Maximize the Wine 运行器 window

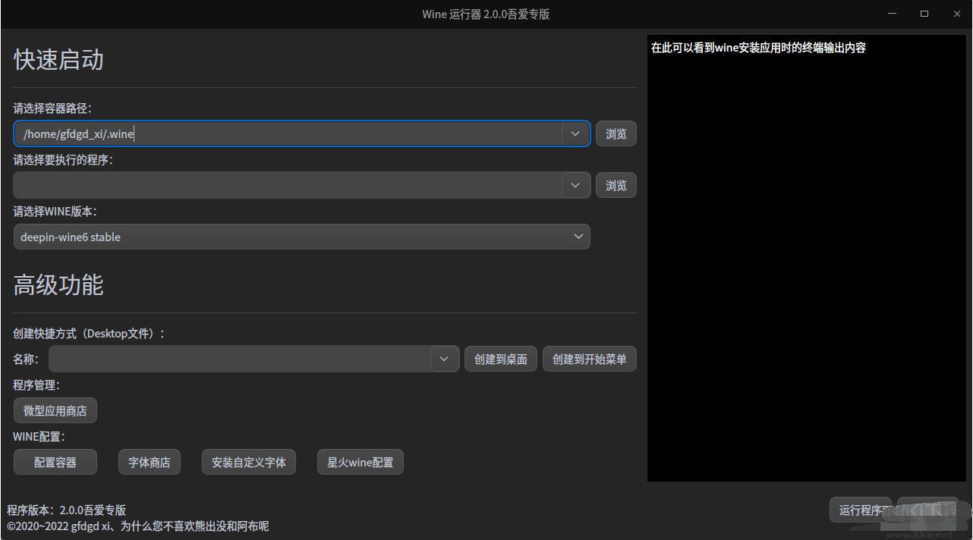924,14
